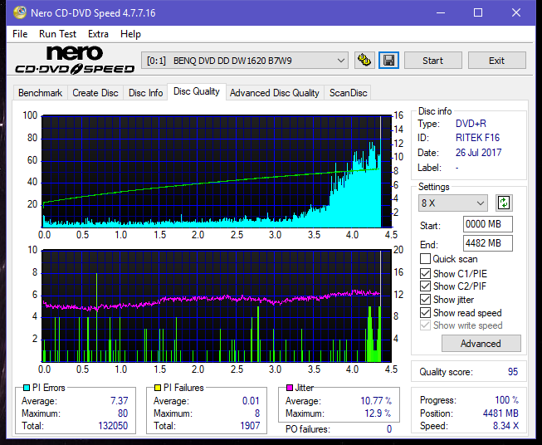The width and height of the screenshot is (542, 445).
Task: Click the Nero CD-DVD Speed logo
Action: (x=75, y=60)
